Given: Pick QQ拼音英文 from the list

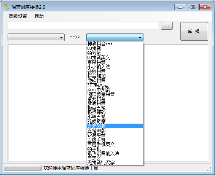Looking at the screenshot, I should click(115, 57).
